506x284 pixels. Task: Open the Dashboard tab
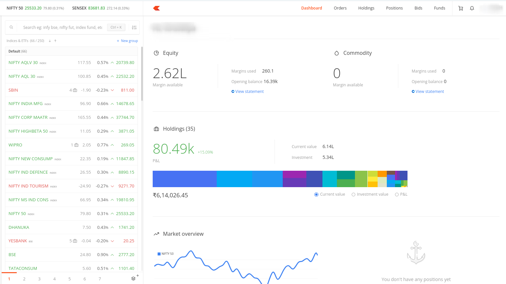pos(312,8)
